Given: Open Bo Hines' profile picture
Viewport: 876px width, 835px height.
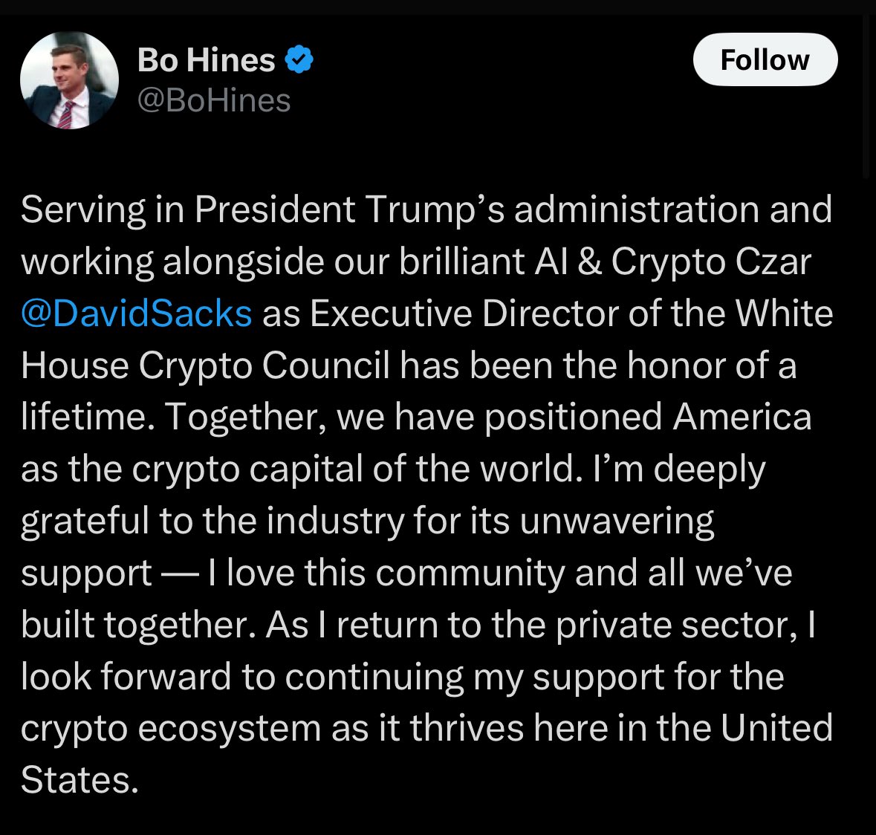Looking at the screenshot, I should click(69, 80).
